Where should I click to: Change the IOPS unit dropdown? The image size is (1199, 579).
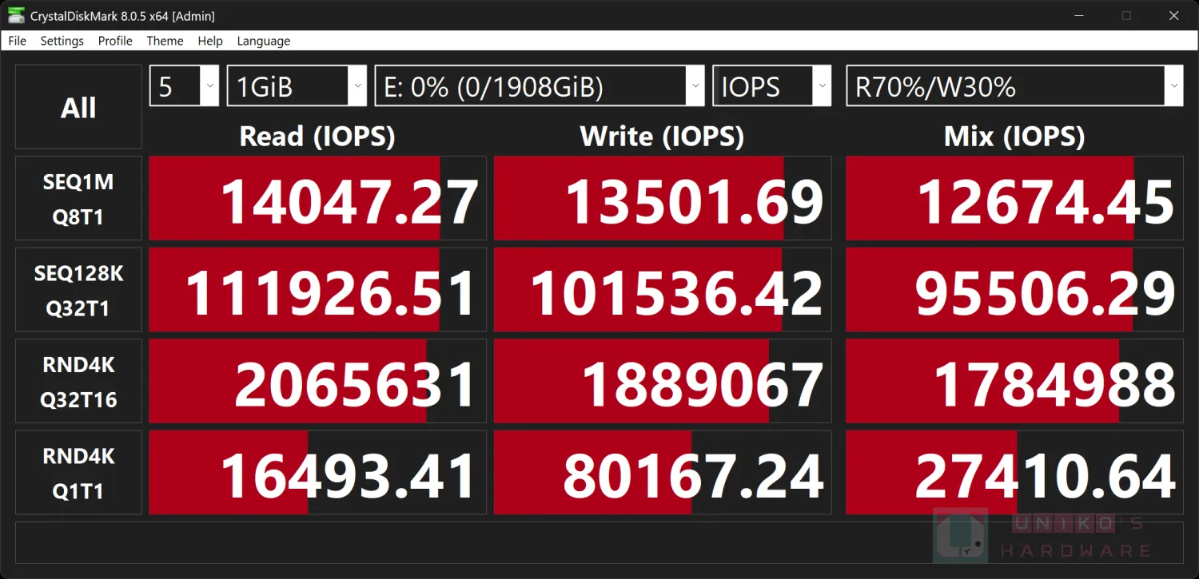pyautogui.click(x=772, y=86)
